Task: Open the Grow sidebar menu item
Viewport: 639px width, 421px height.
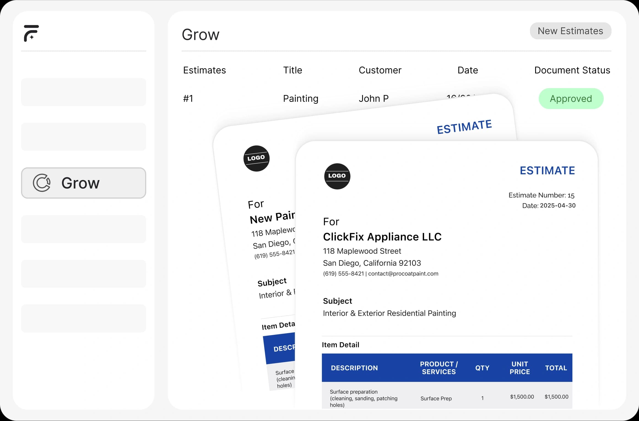Action: click(x=83, y=183)
